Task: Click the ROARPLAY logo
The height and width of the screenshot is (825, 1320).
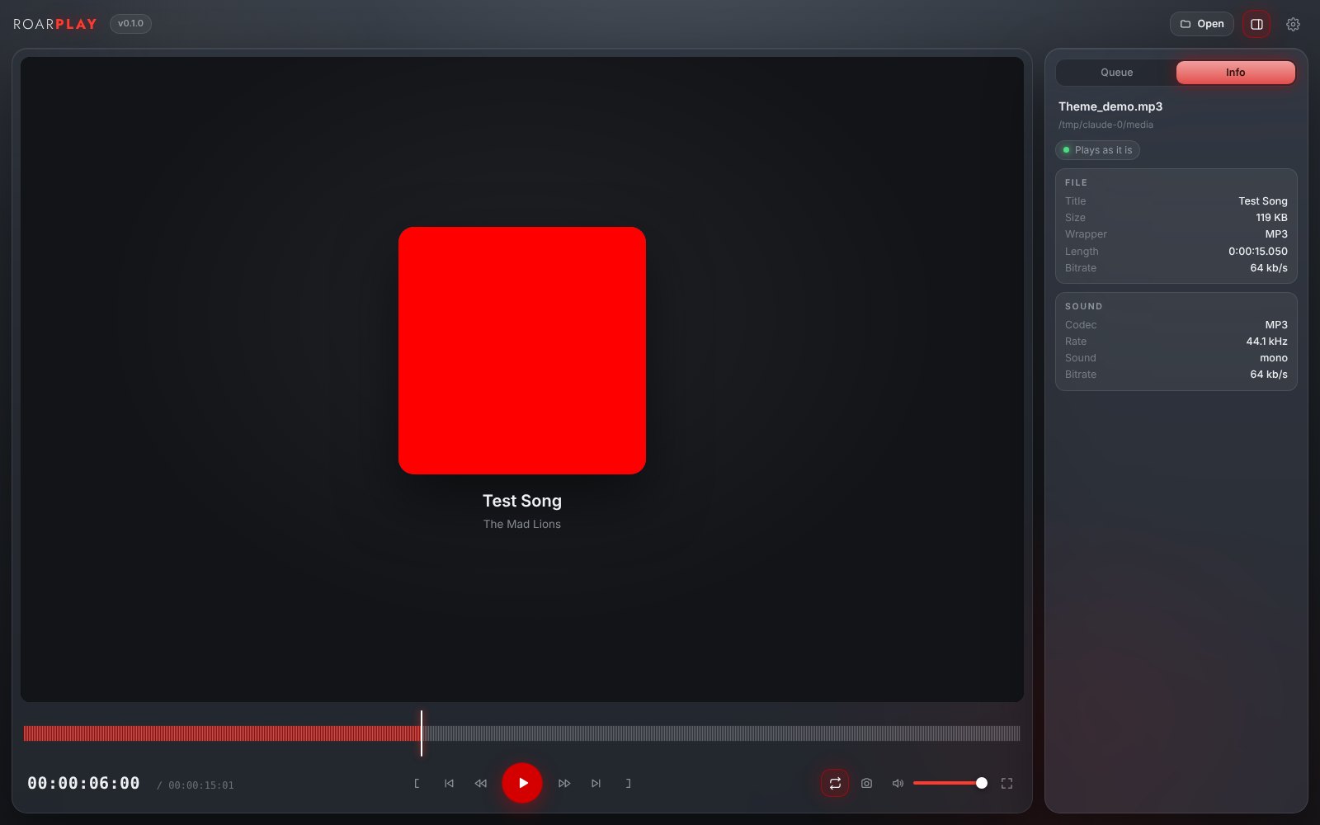Action: (55, 24)
